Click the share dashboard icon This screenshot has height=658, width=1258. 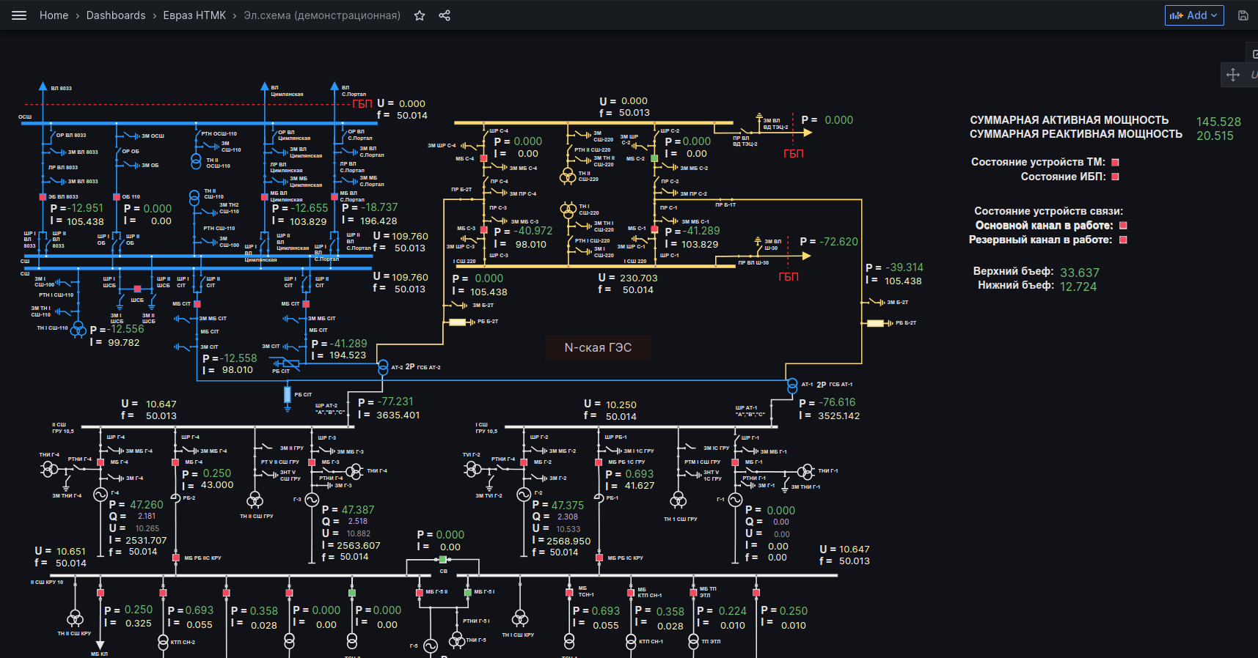click(x=445, y=15)
